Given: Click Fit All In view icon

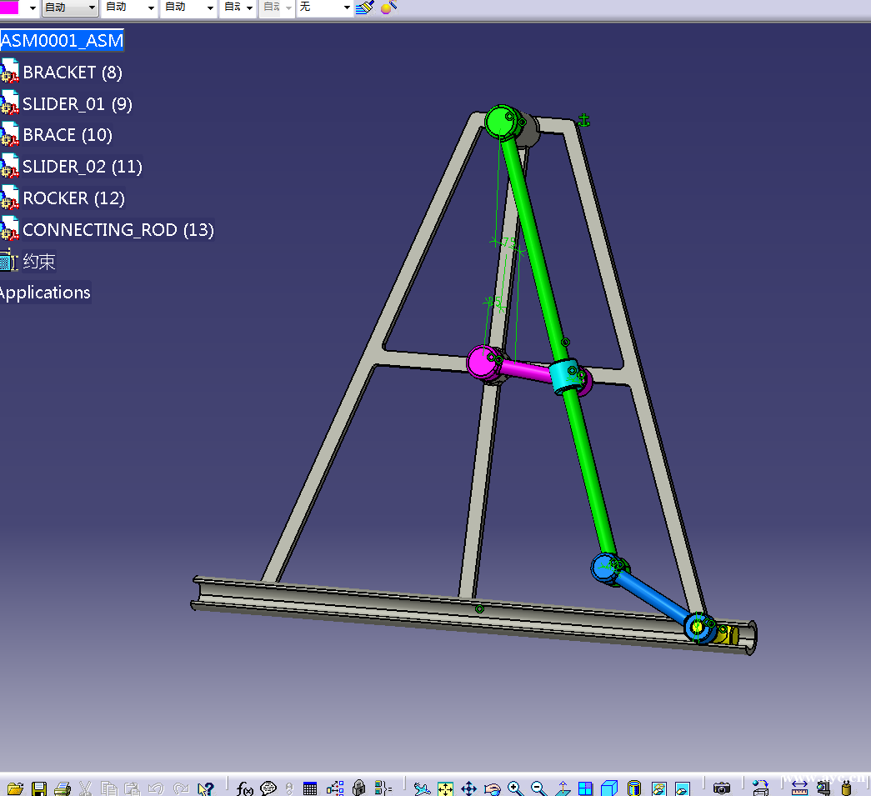Looking at the screenshot, I should pyautogui.click(x=446, y=788).
